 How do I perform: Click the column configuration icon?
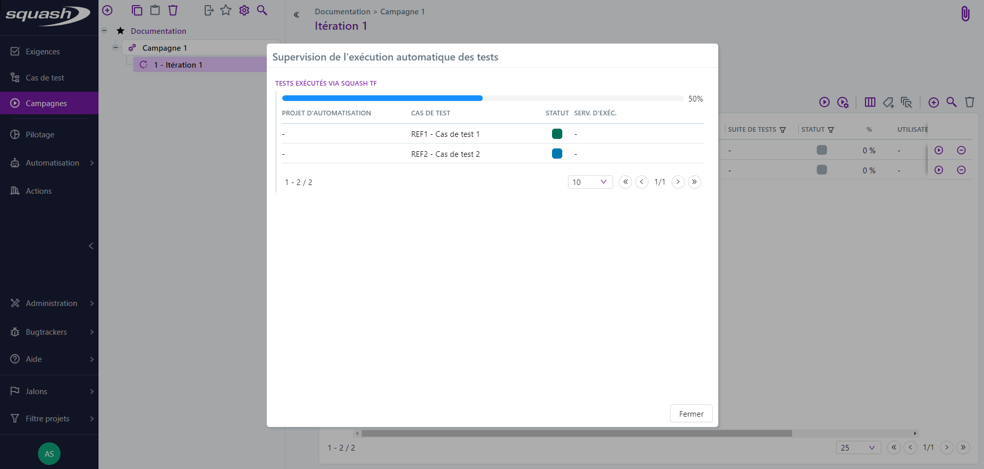[x=871, y=102]
